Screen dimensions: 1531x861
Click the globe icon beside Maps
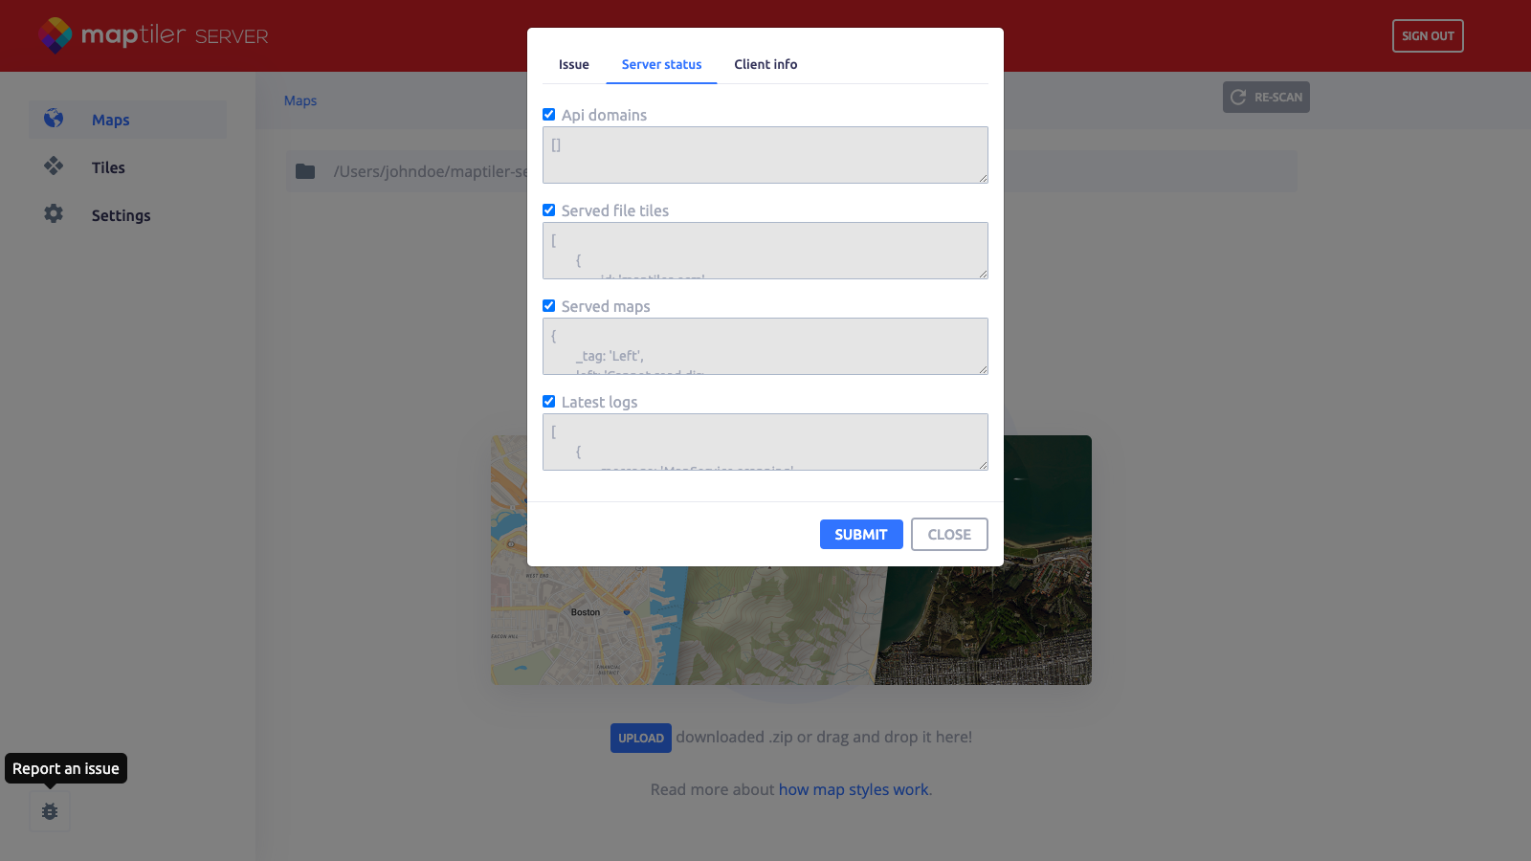54,119
